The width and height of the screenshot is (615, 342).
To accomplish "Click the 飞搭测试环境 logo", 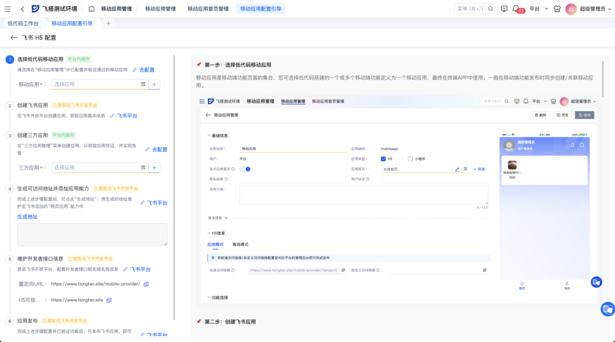I will [54, 9].
